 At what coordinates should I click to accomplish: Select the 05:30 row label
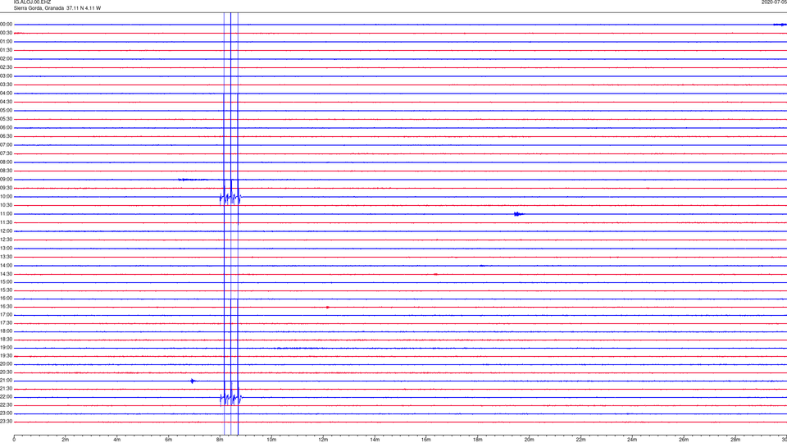6,119
